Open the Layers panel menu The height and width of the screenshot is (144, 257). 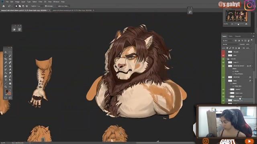coord(253,36)
